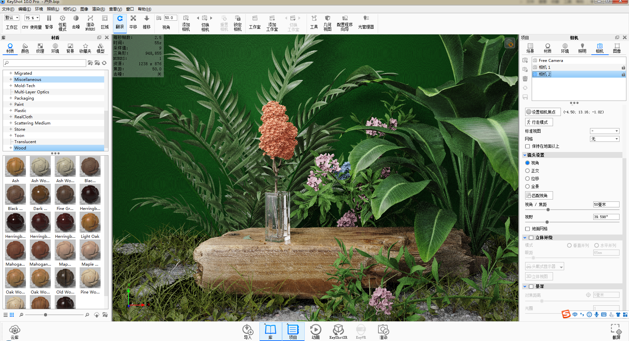This screenshot has width=629, height=341.
Task: Enable the Stereo (立体环绕) checkbox
Action: (531, 238)
